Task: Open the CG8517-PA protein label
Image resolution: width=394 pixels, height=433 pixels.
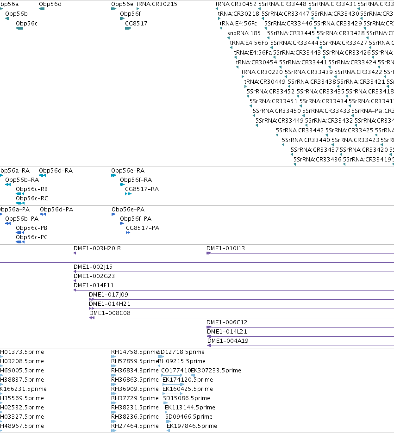Action: click(143, 228)
